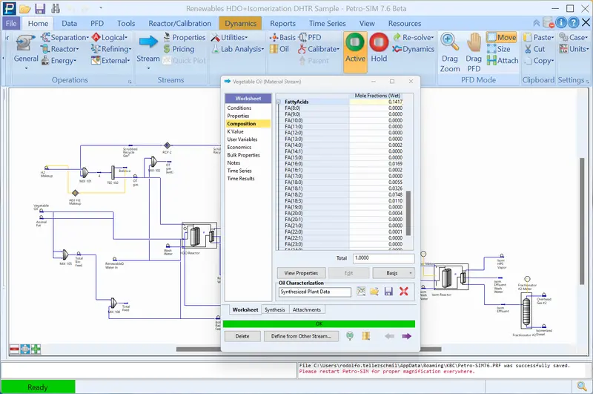The image size is (593, 394).
Task: Click the Re-solve ribbon command
Action: [413, 37]
